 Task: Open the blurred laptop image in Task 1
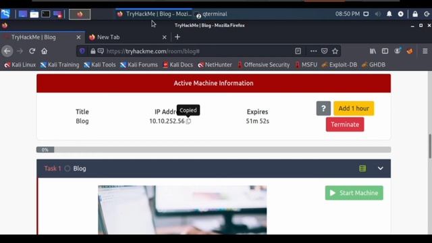pyautogui.click(x=182, y=210)
